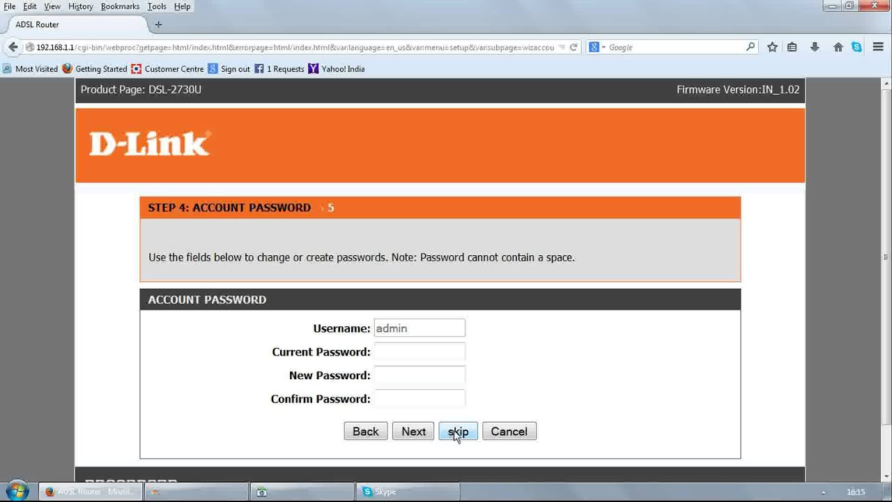Image resolution: width=892 pixels, height=502 pixels.
Task: Reload page with refresh icon
Action: 574,47
